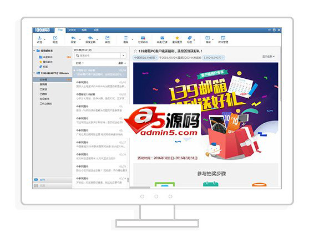Click the Calendar view icon at sidebar bottom
Viewport: 324px width, 242px height.
click(36, 185)
